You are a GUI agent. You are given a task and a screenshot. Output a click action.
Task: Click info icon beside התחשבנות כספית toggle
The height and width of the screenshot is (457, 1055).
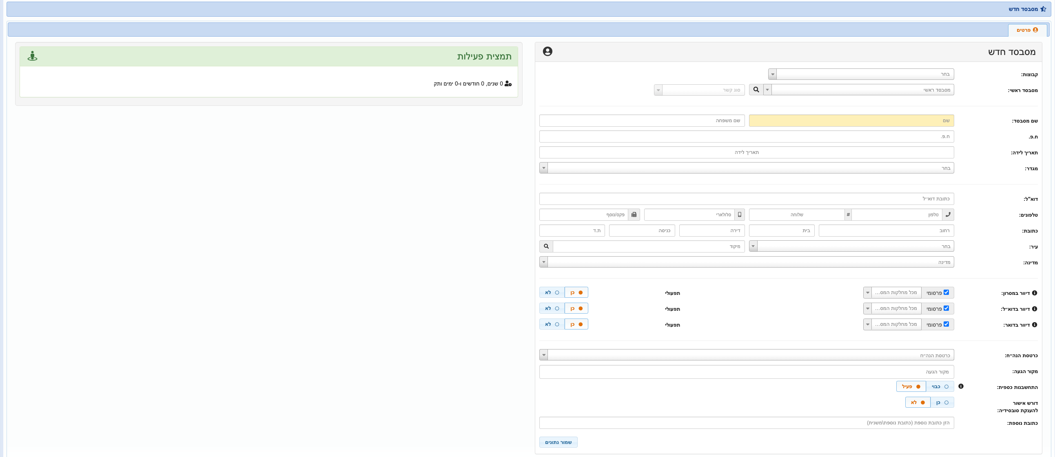[961, 386]
